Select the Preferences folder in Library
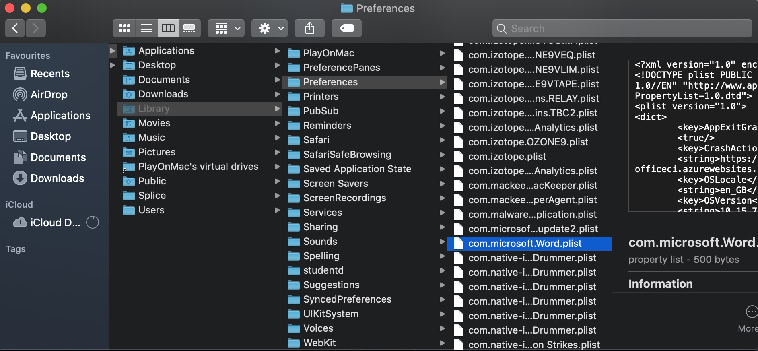 tap(365, 82)
